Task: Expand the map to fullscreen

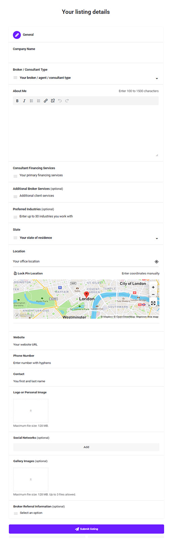Action: tap(153, 303)
